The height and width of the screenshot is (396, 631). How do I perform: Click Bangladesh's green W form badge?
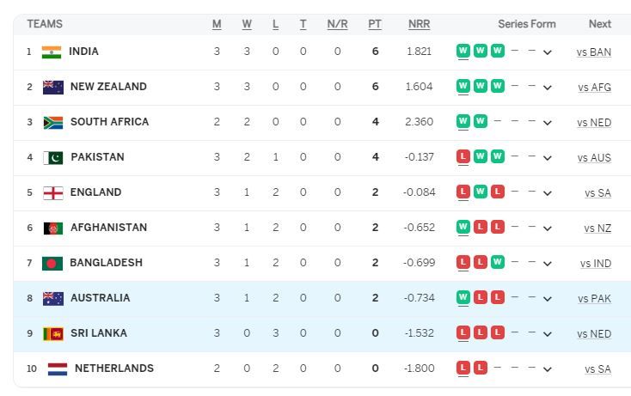[497, 263]
